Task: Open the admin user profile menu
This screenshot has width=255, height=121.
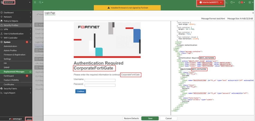Action: coord(251,2)
